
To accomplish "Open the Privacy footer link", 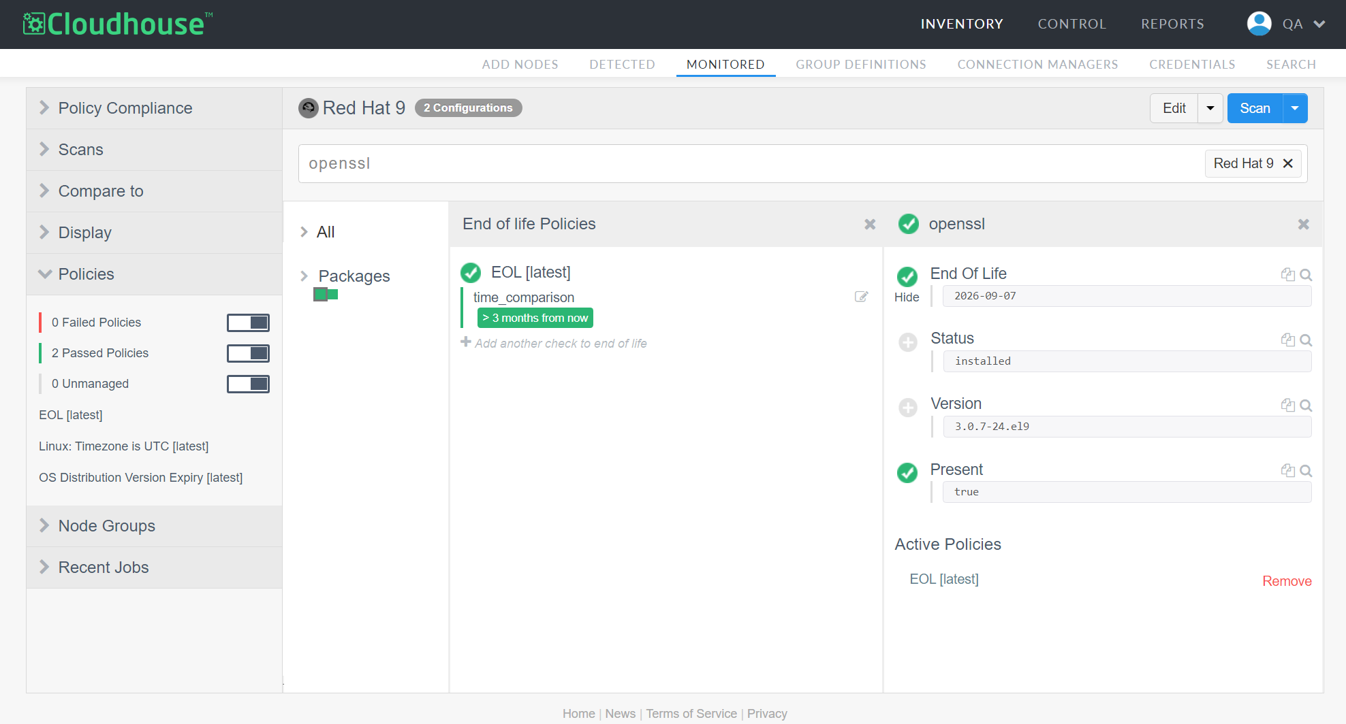I will point(767,714).
